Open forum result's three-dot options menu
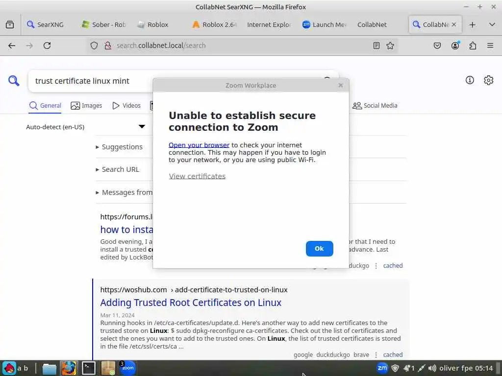 coord(376,266)
